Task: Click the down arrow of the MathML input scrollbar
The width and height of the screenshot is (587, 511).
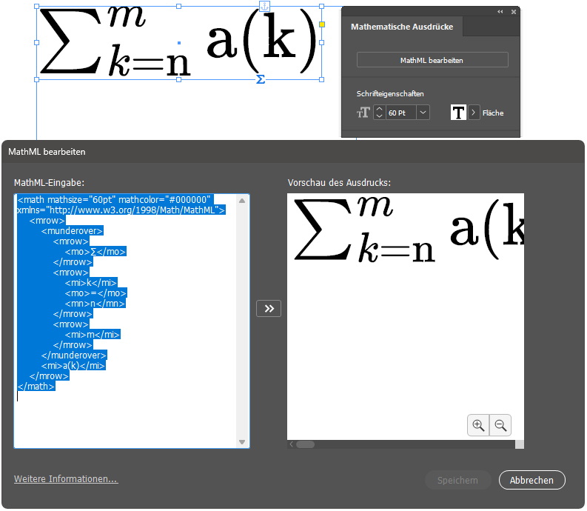Action: point(242,442)
